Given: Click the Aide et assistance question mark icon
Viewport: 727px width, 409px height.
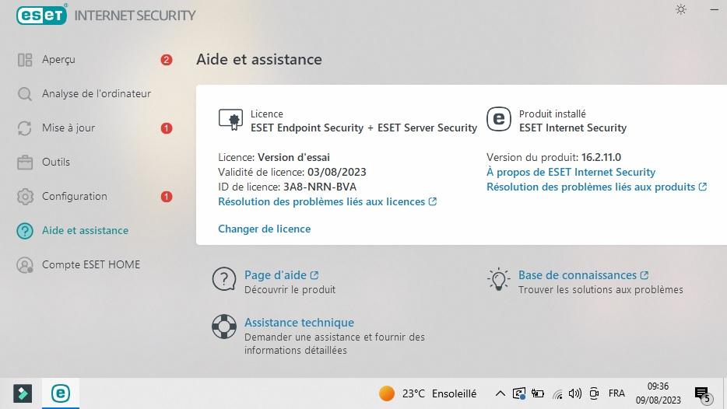Looking at the screenshot, I should [x=25, y=231].
